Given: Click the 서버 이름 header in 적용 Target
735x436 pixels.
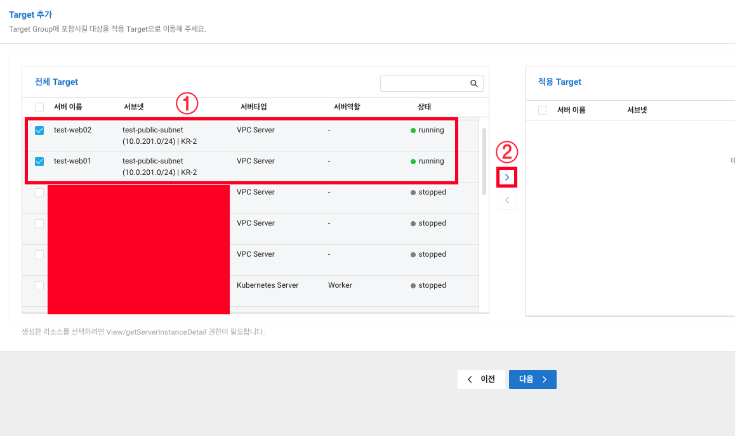Looking at the screenshot, I should [571, 110].
